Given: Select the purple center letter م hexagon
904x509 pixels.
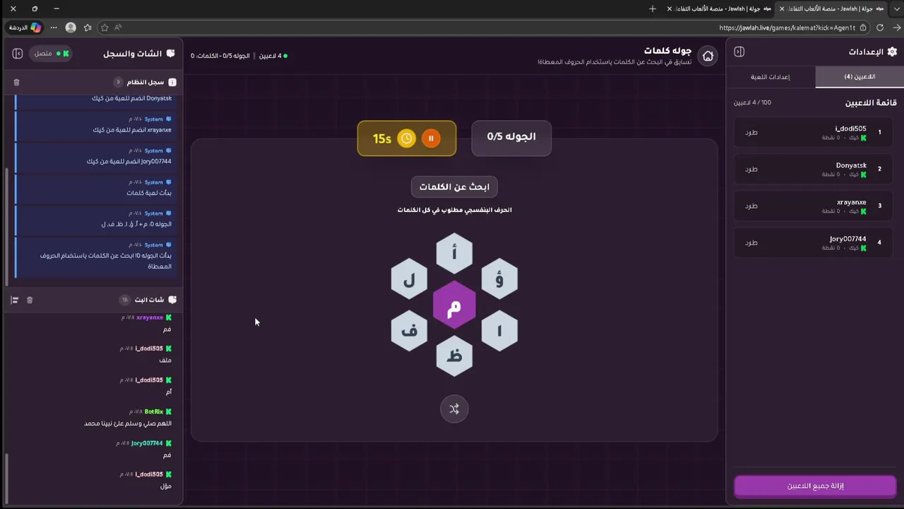Looking at the screenshot, I should pyautogui.click(x=454, y=305).
